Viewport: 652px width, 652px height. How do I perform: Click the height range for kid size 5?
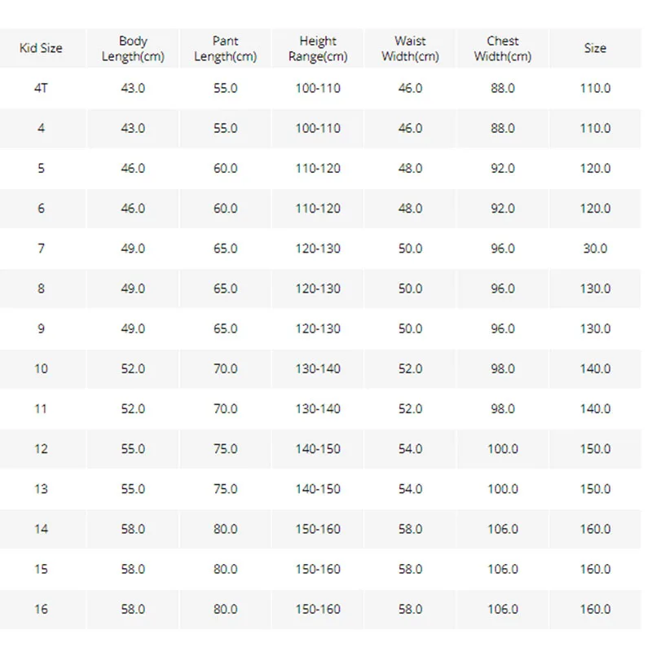pyautogui.click(x=318, y=169)
